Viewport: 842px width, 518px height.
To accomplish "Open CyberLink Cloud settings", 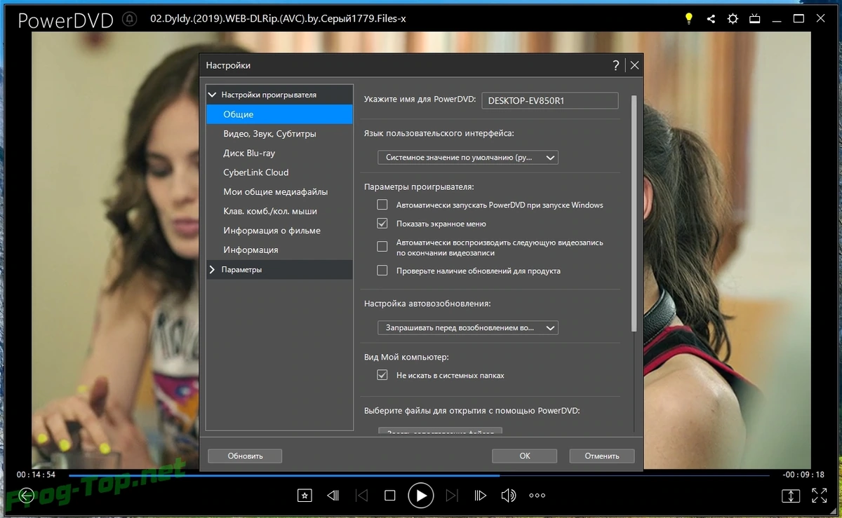I will (279, 172).
